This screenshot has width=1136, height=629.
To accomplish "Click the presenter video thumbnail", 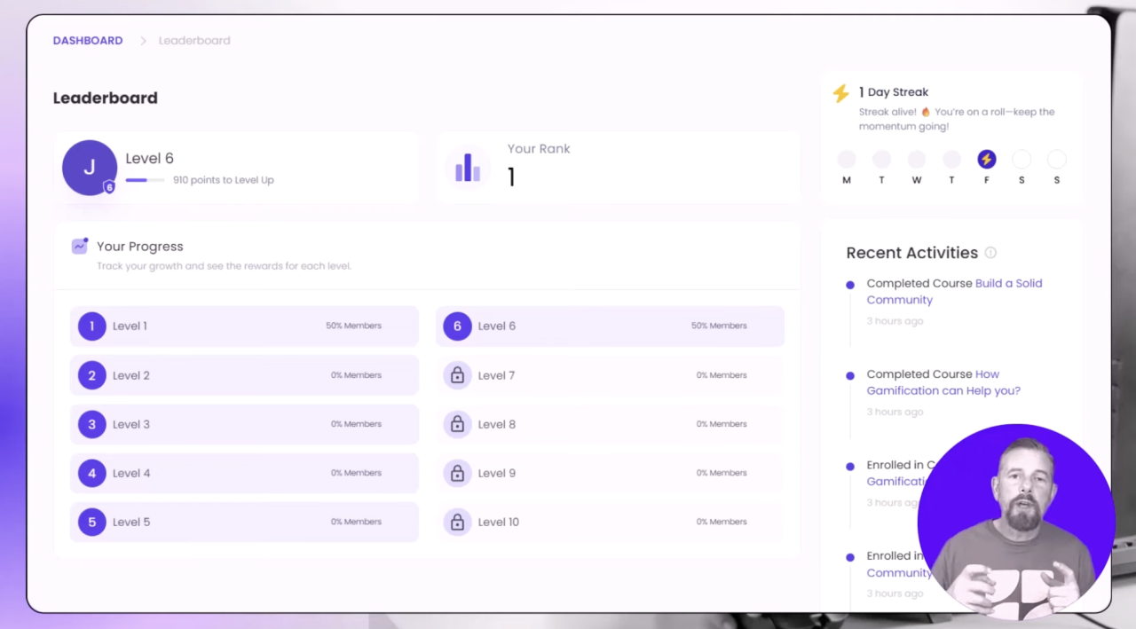I will tap(1015, 522).
